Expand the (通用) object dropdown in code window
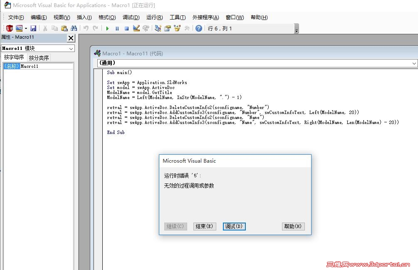The image size is (418, 270). [x=414, y=63]
